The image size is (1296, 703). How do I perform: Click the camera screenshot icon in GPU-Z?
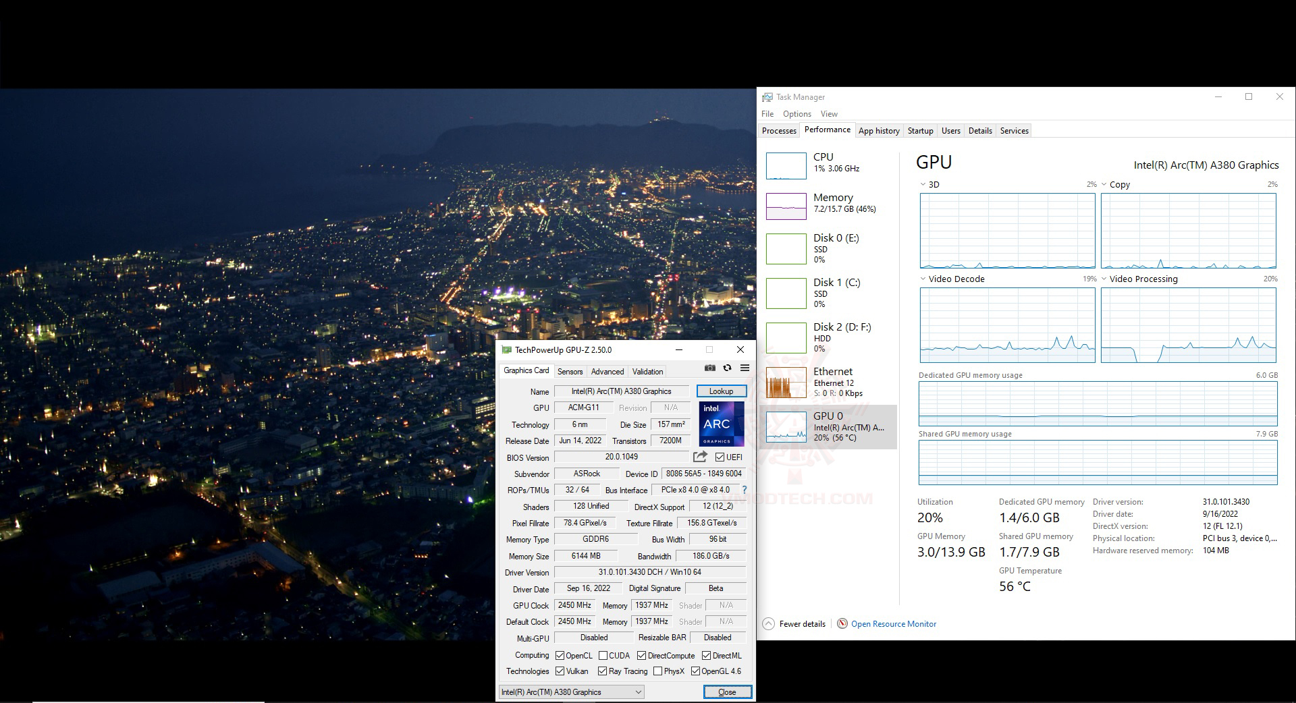pos(709,368)
